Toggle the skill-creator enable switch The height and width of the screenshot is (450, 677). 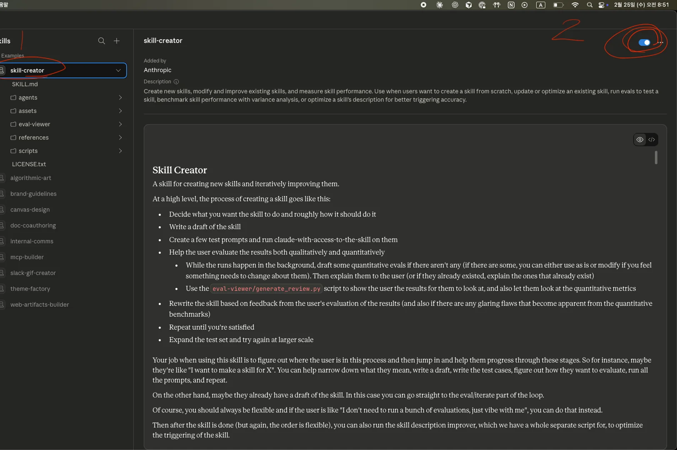tap(644, 42)
